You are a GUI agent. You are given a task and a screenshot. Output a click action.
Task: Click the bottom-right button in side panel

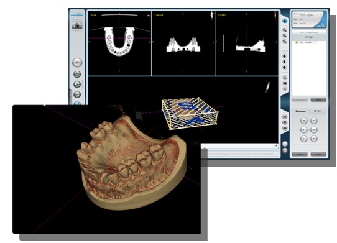click(318, 154)
